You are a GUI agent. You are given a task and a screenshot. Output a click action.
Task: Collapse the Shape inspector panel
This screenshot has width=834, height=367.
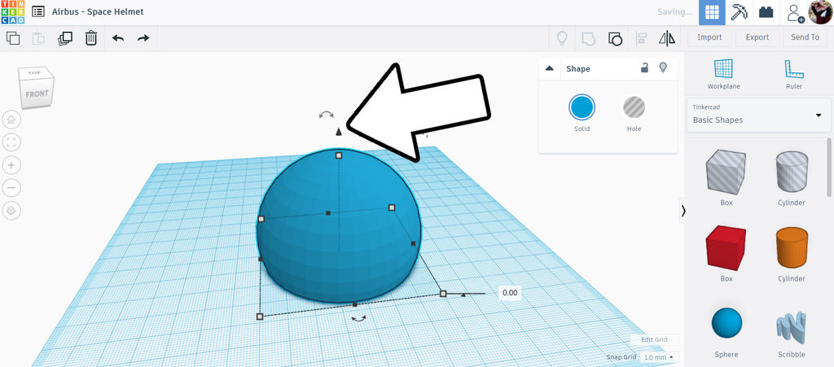pos(550,68)
